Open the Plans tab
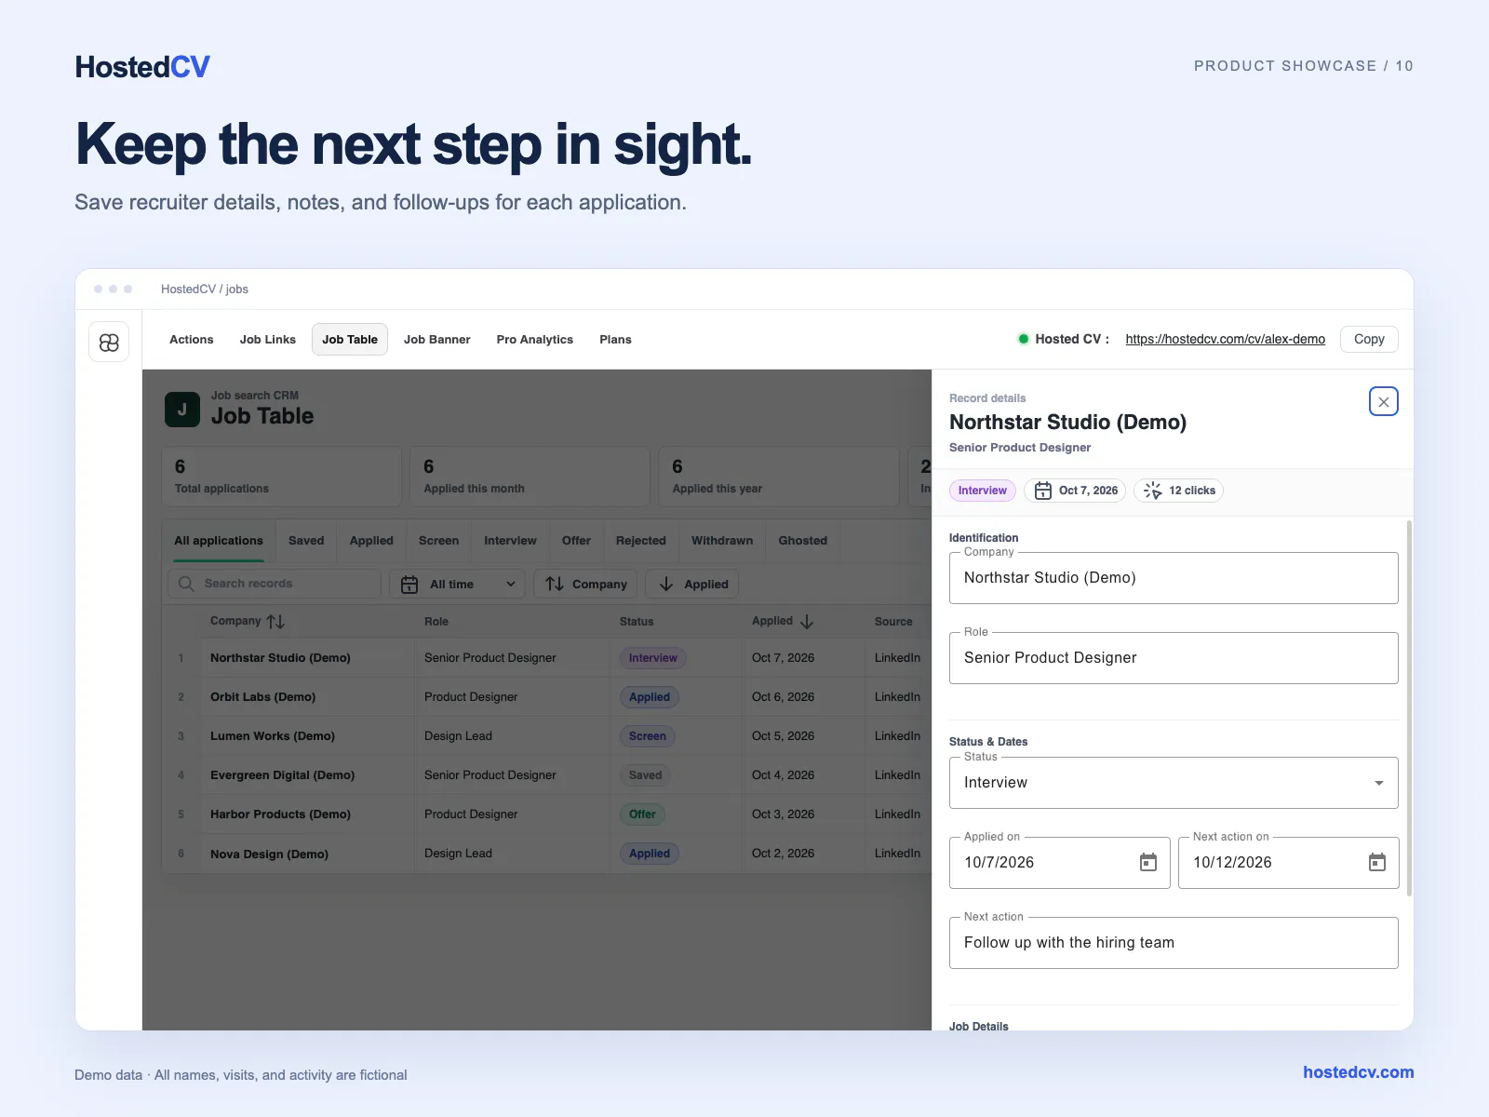Screen dimensions: 1489x1117 coord(615,340)
